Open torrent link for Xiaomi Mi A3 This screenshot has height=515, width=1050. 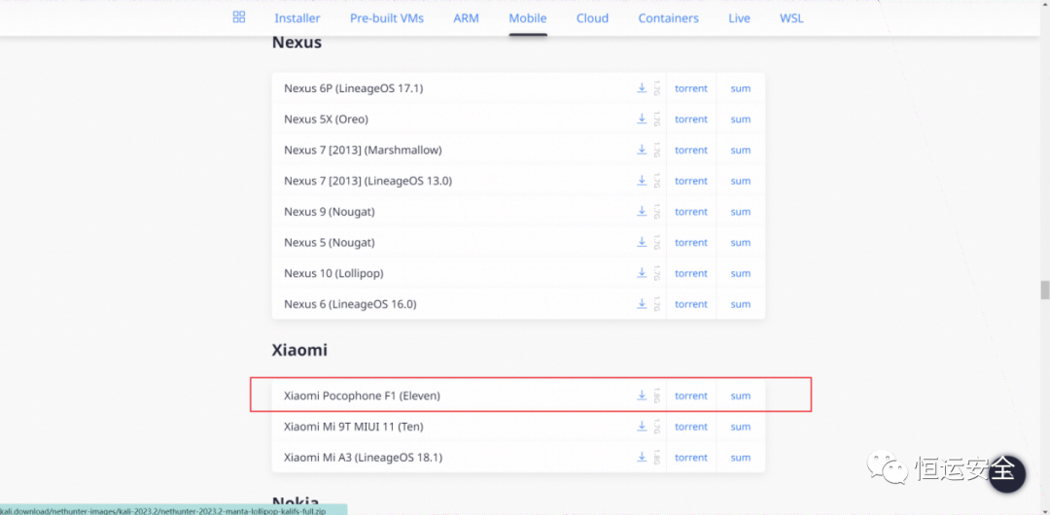click(x=691, y=458)
